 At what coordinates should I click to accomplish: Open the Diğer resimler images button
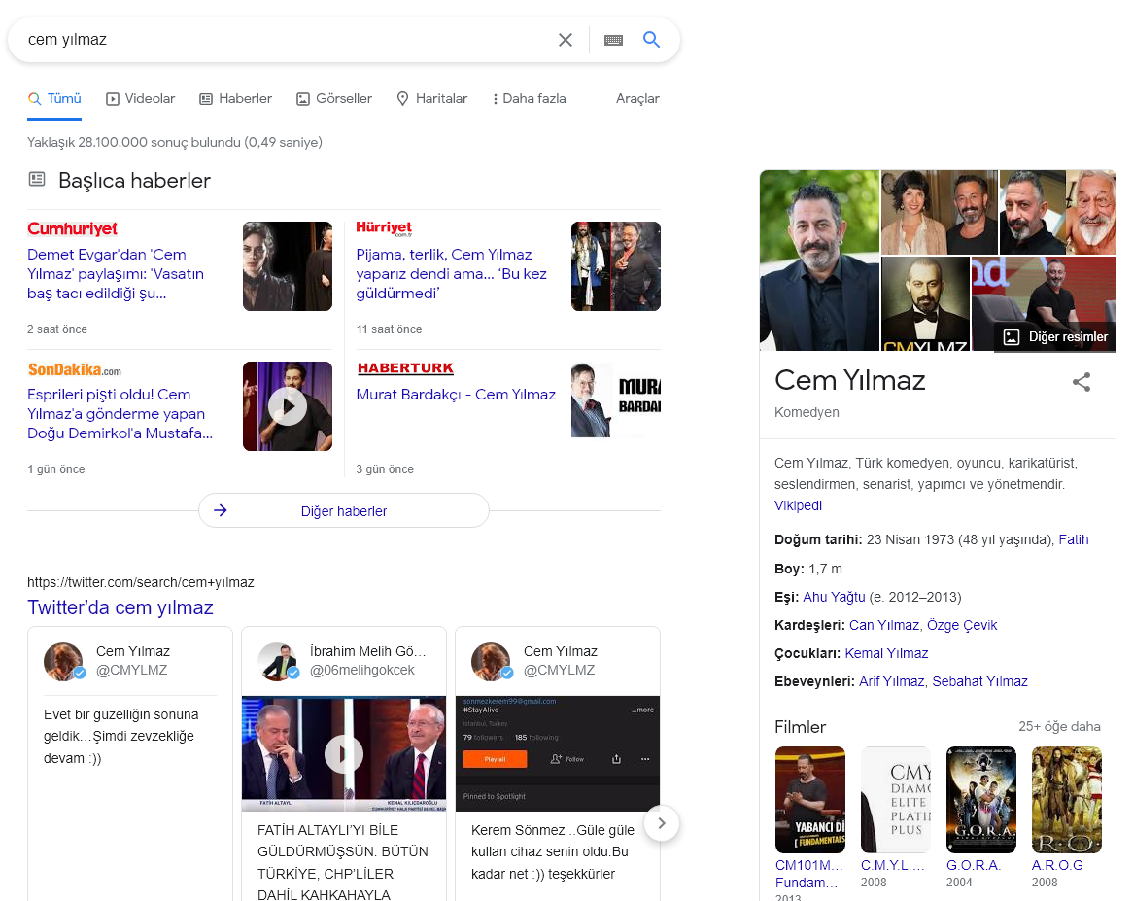pyautogui.click(x=1055, y=337)
